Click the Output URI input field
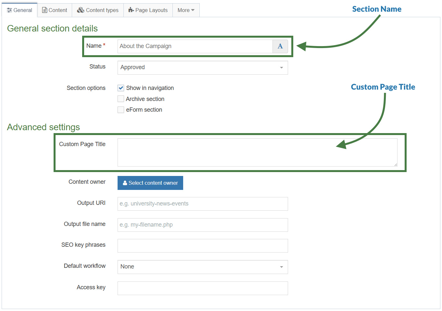Viewport: 442px width, 311px height. pos(203,204)
